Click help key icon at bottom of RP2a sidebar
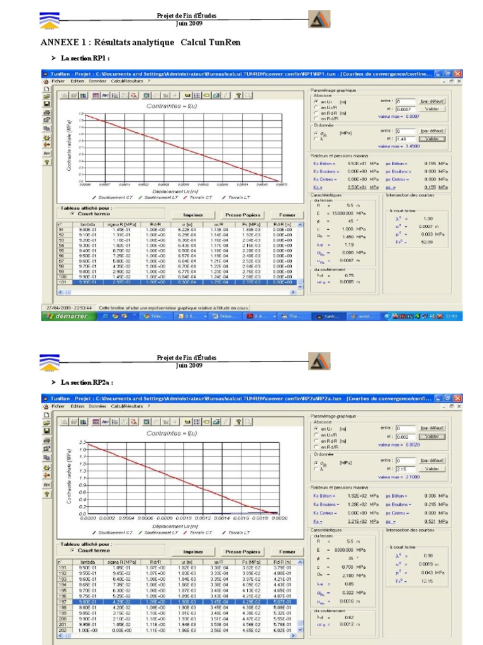483x645 pixels. click(x=47, y=494)
